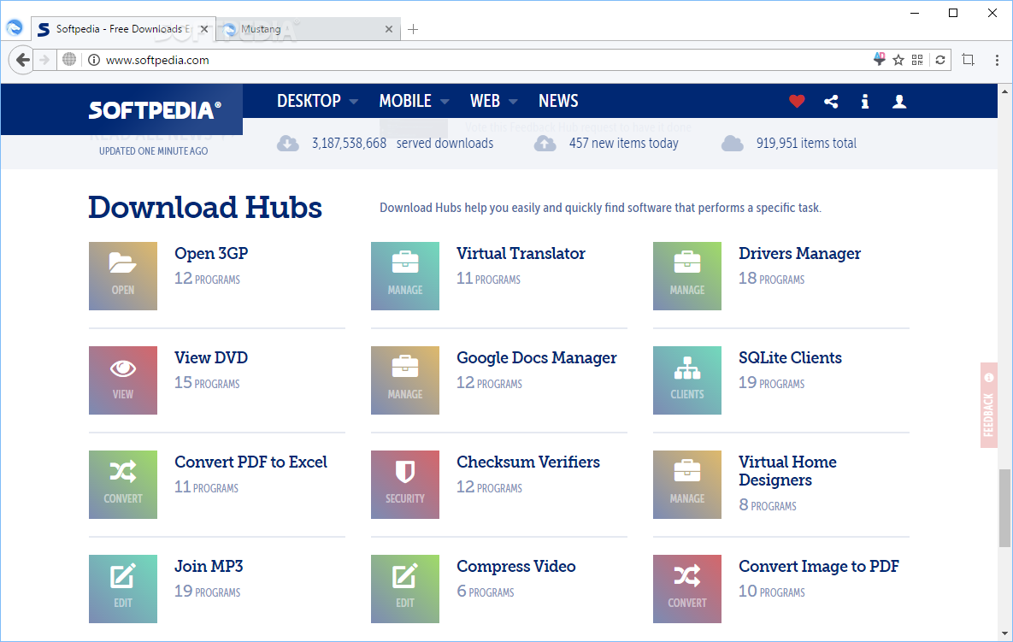Open the MOBILE navigation menu
This screenshot has height=642, width=1013.
click(x=405, y=101)
